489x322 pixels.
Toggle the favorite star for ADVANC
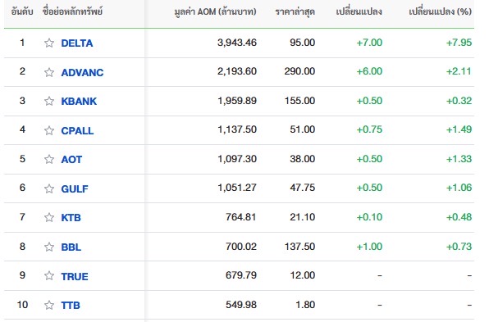click(x=49, y=72)
